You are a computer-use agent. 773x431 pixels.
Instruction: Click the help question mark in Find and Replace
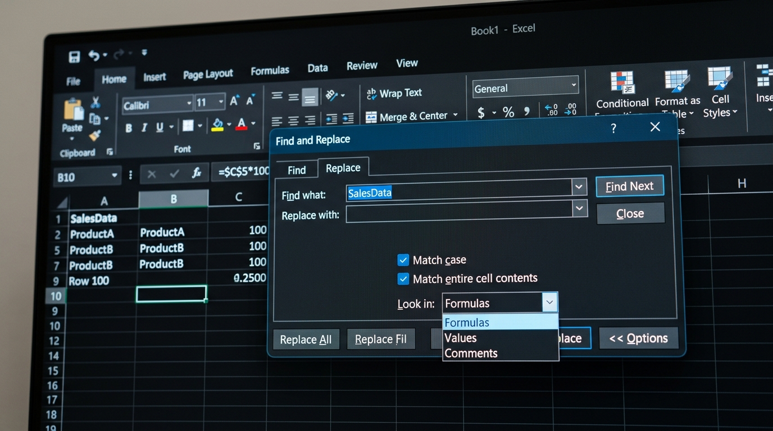[x=613, y=129]
